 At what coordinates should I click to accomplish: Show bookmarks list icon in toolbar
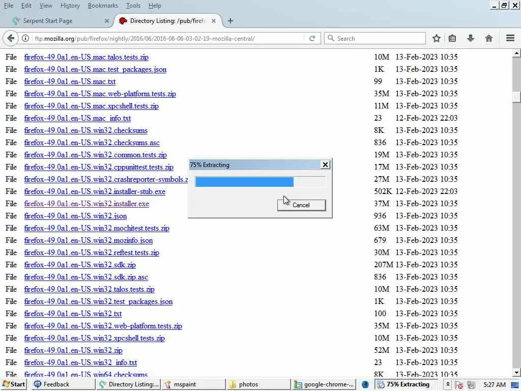tap(452, 39)
